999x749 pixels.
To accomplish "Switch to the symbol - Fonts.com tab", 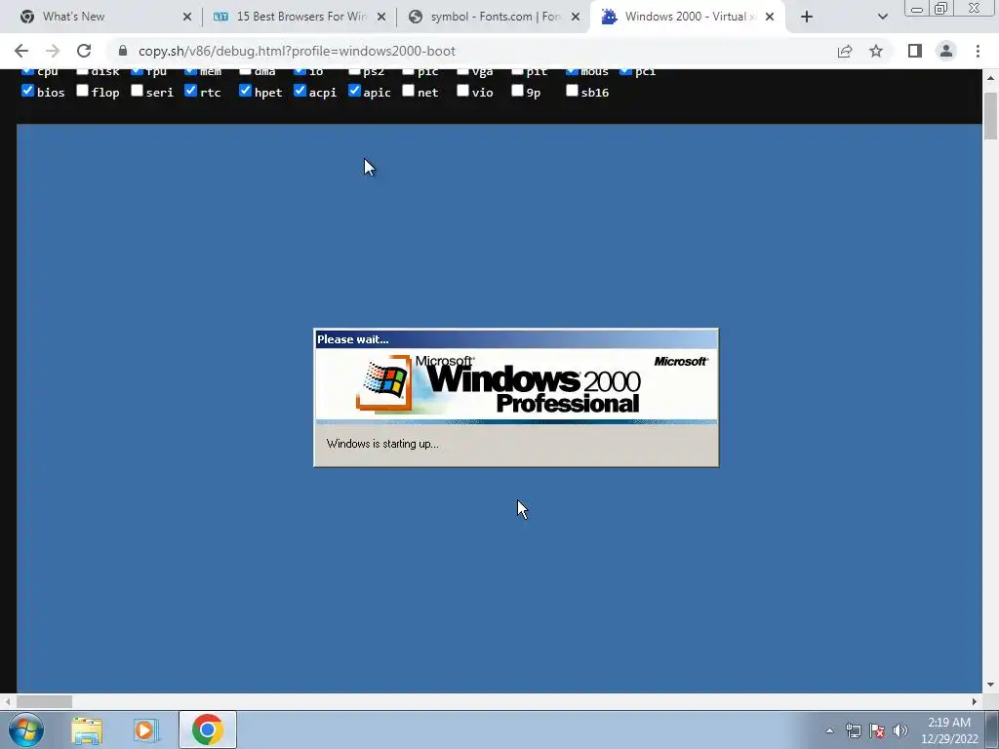I will coord(496,17).
